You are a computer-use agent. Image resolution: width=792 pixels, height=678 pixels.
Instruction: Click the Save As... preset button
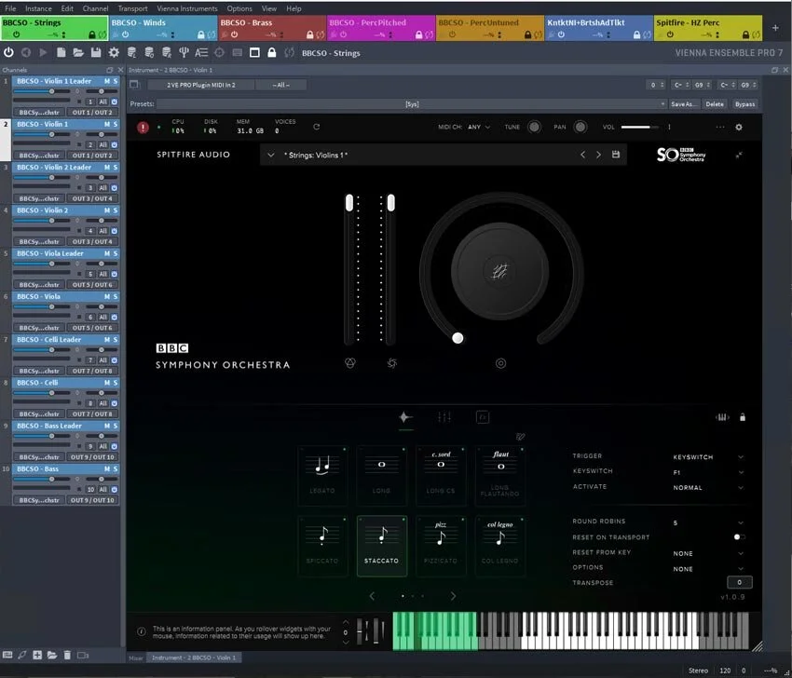click(x=685, y=104)
